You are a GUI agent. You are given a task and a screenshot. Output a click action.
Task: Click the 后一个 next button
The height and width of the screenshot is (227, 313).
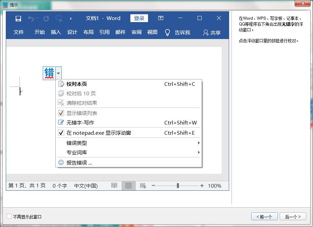293,216
